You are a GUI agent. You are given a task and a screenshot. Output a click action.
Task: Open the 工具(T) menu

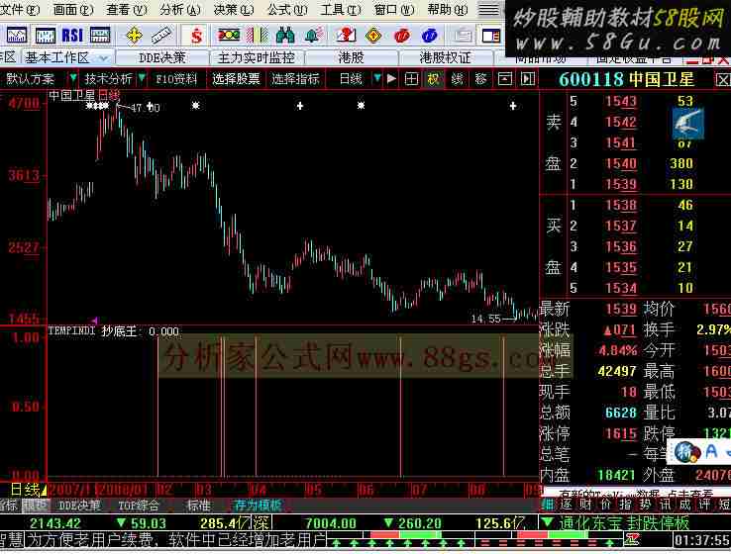point(341,10)
